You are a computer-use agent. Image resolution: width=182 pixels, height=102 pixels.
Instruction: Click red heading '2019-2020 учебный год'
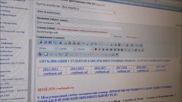tap(57, 89)
